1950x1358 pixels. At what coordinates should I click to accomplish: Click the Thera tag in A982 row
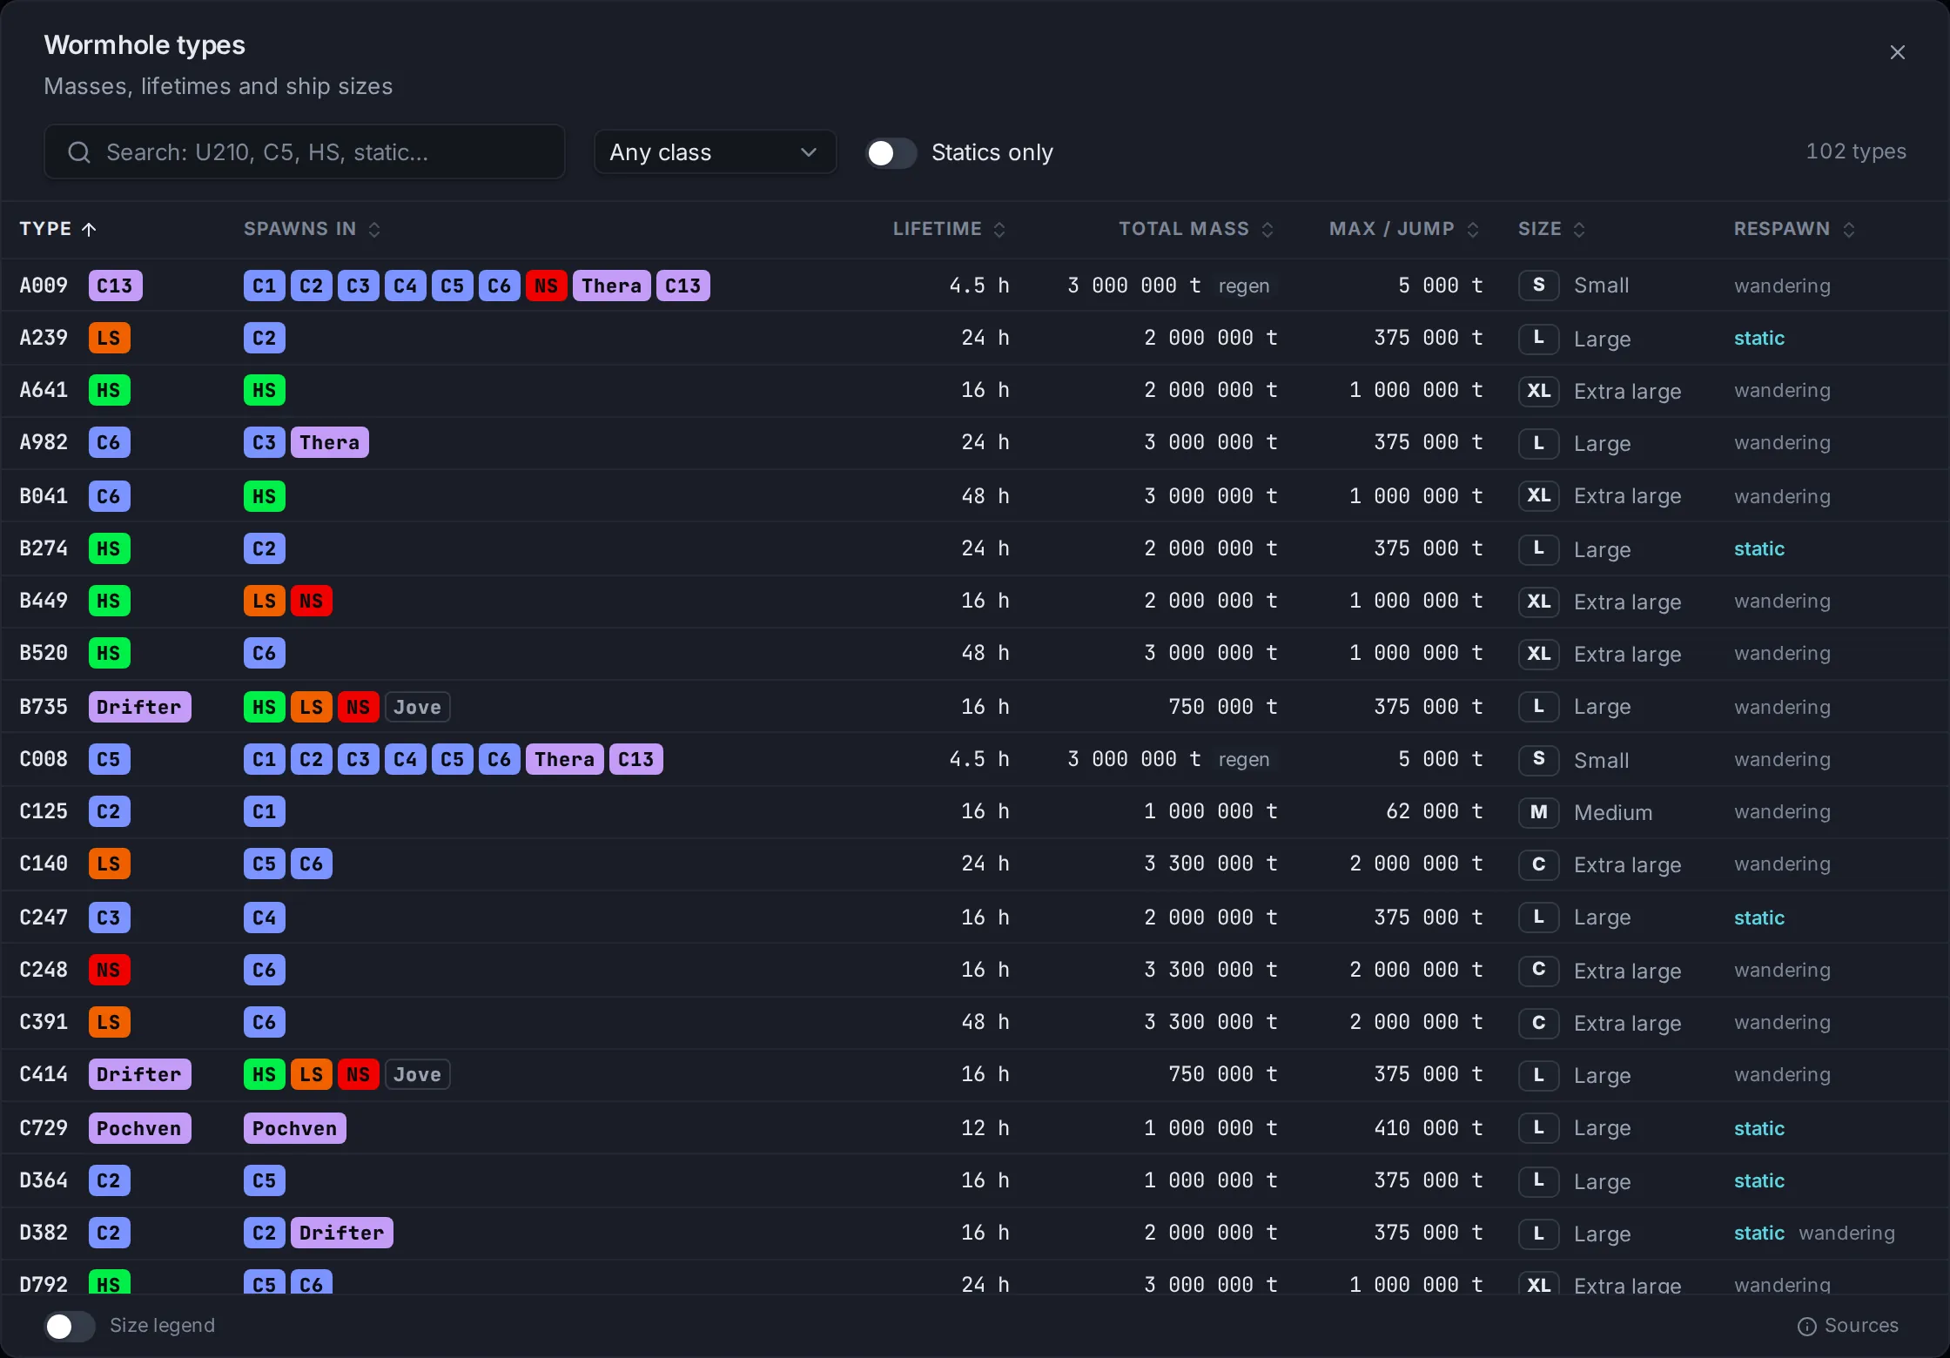(329, 442)
